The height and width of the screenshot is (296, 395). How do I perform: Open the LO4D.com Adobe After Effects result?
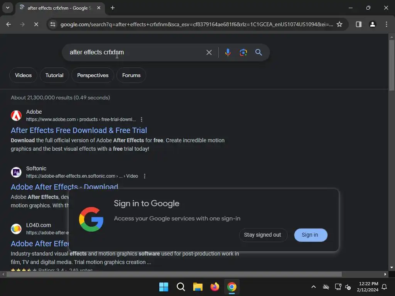(40, 244)
